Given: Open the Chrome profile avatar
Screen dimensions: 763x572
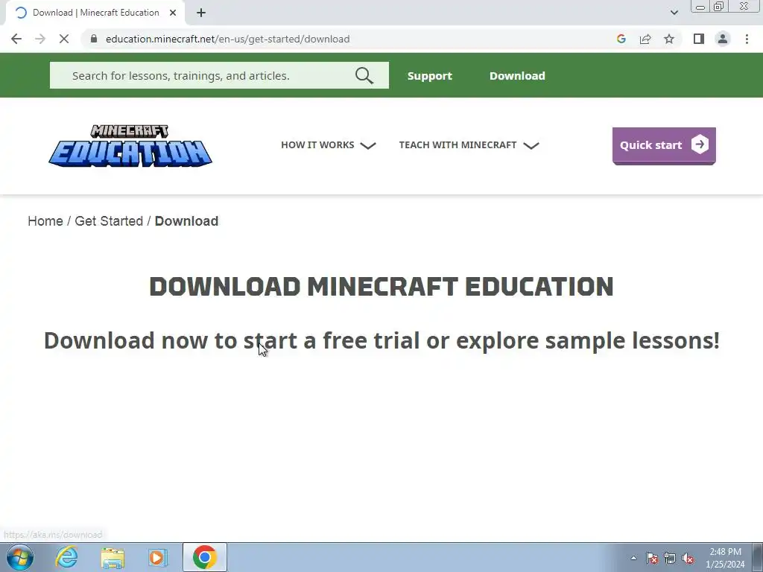Looking at the screenshot, I should [723, 39].
